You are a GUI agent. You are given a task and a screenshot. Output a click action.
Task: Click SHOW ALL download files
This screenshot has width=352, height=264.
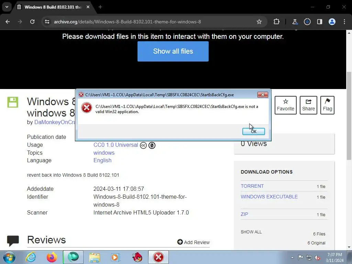point(251,232)
